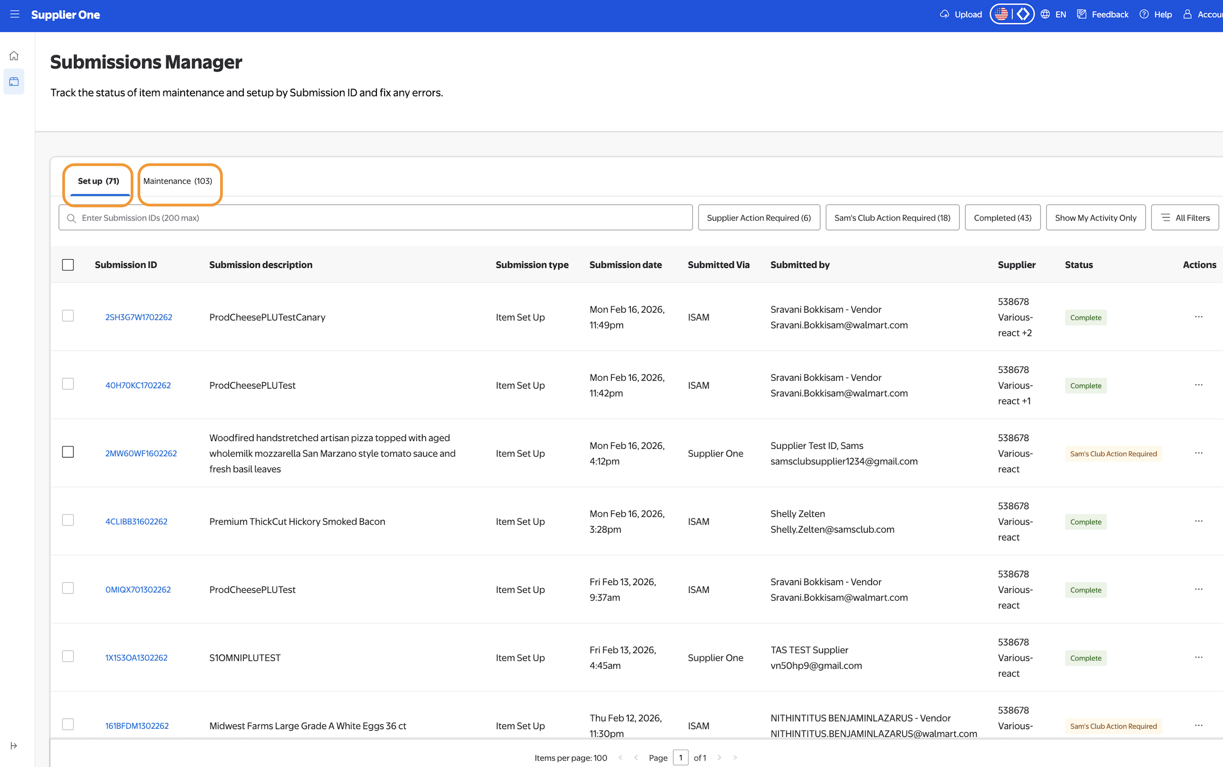Select checkbox for ProdCheesePLUTestCanary submission
1223x767 pixels.
(x=68, y=316)
